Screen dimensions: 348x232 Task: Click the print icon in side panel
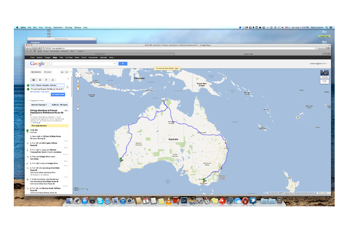(x=62, y=72)
